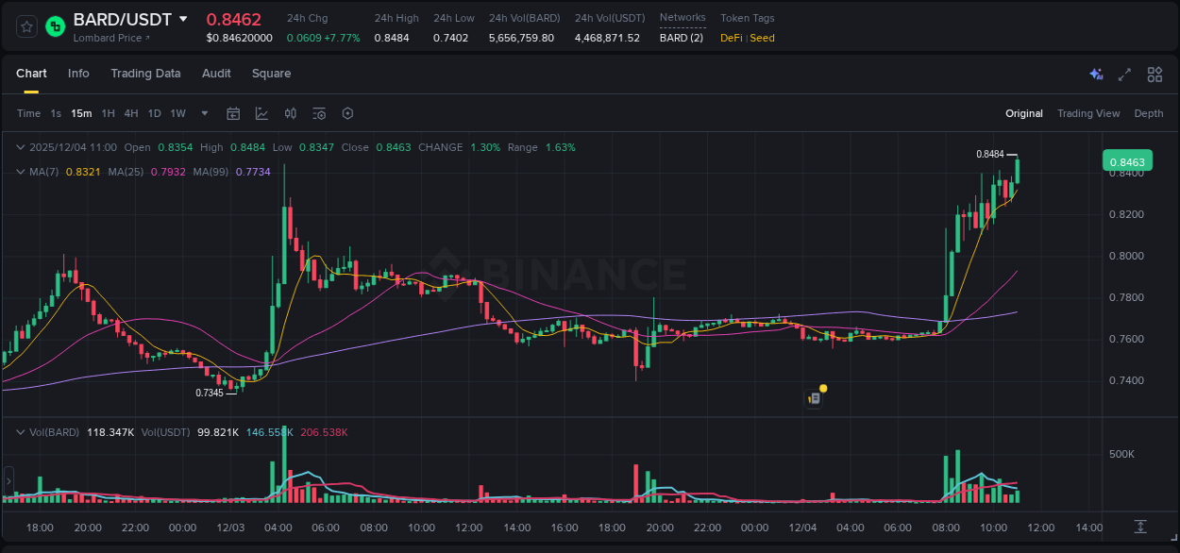Favorite BARD/USDT using the star icon
This screenshot has height=553, width=1180.
click(x=25, y=25)
